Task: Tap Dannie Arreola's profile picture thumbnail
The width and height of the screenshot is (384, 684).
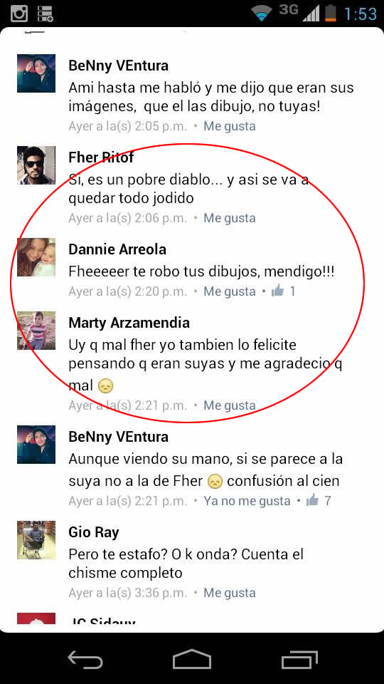Action: tap(36, 257)
